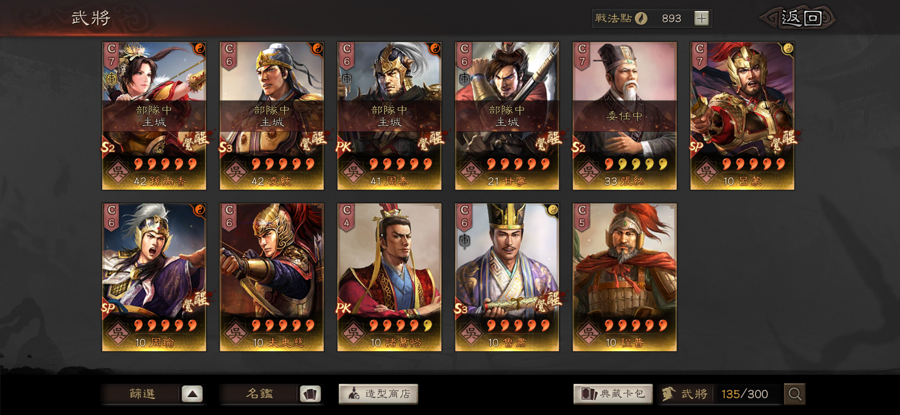Click the 返回 back button
Image resolution: width=900 pixels, height=415 pixels.
[x=799, y=18]
